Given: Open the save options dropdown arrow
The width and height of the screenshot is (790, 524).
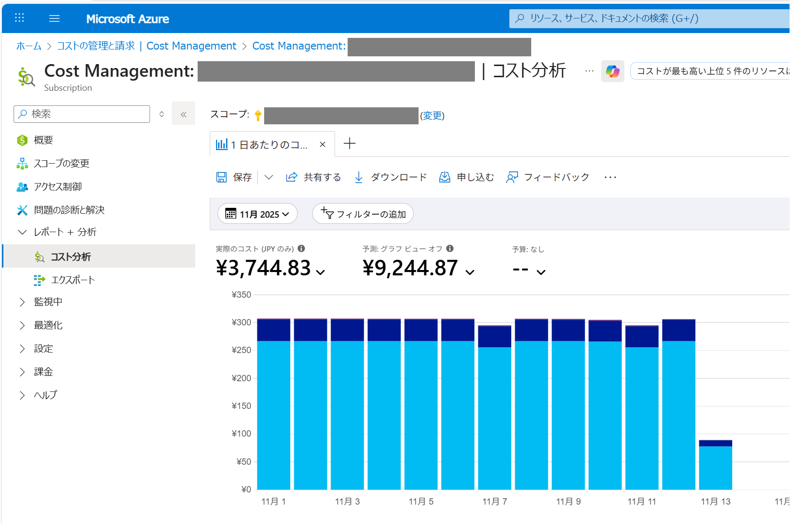Looking at the screenshot, I should [269, 177].
